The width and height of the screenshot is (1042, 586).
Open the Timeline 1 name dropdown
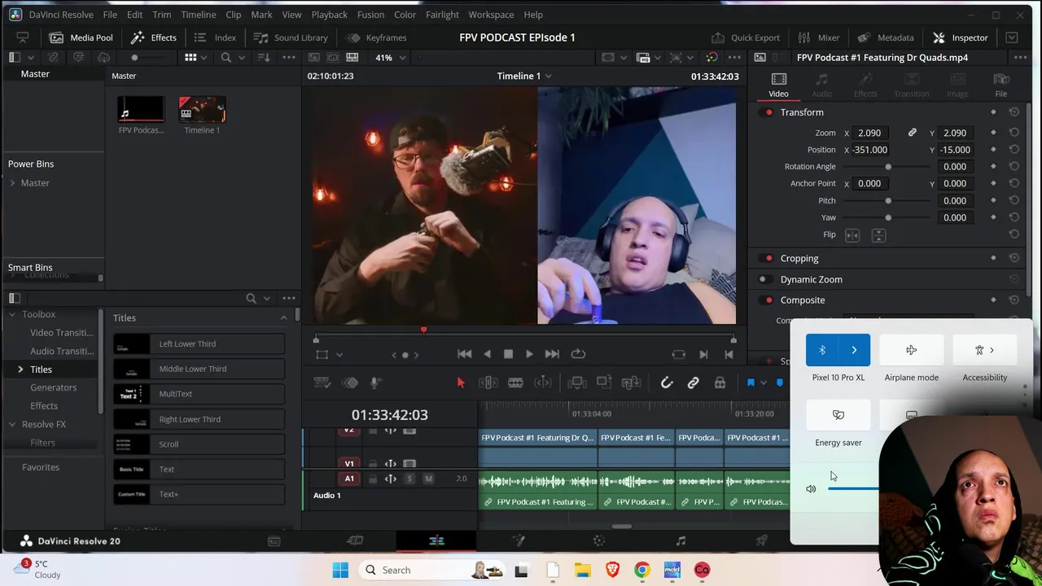(548, 76)
